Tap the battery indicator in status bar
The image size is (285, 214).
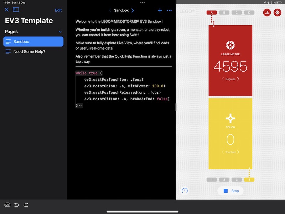tap(279, 2)
